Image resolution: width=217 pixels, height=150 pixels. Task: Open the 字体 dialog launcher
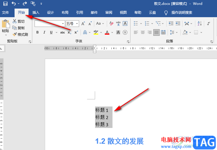128,42
